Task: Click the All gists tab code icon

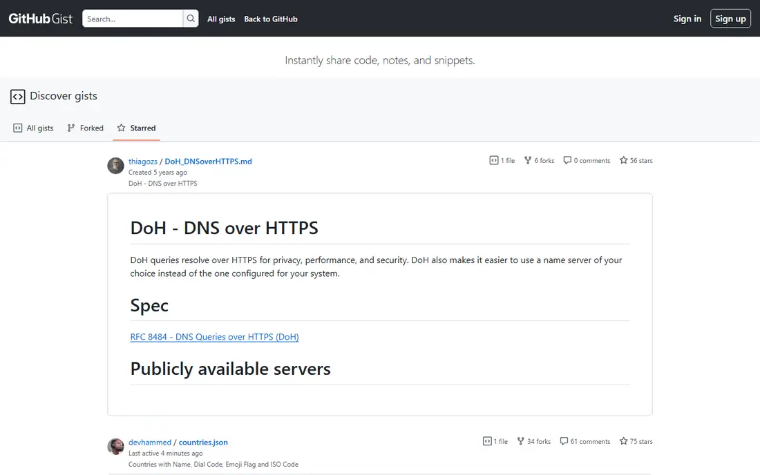Action: (x=17, y=128)
